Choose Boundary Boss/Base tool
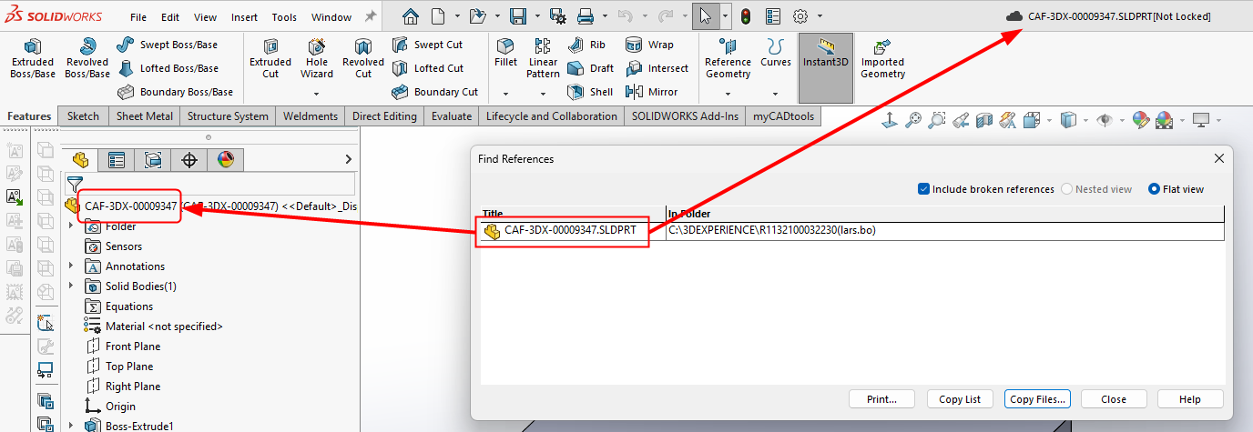Screen dimensions: 1253x432 (175, 92)
